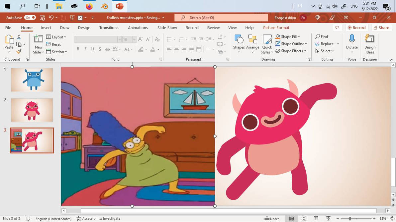396x222 pixels.
Task: Click the Cut scissors icon
Action: click(19, 37)
